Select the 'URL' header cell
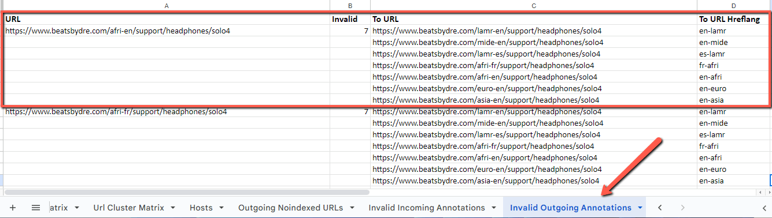This screenshot has width=772, height=218. [167, 19]
